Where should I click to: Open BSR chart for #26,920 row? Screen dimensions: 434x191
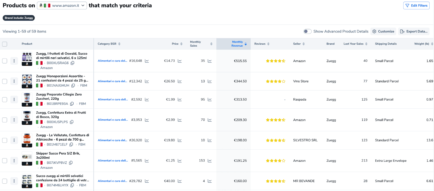click(147, 140)
